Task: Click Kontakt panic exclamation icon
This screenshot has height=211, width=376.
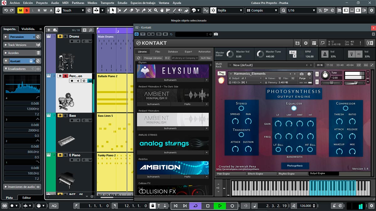Action: (x=361, y=43)
